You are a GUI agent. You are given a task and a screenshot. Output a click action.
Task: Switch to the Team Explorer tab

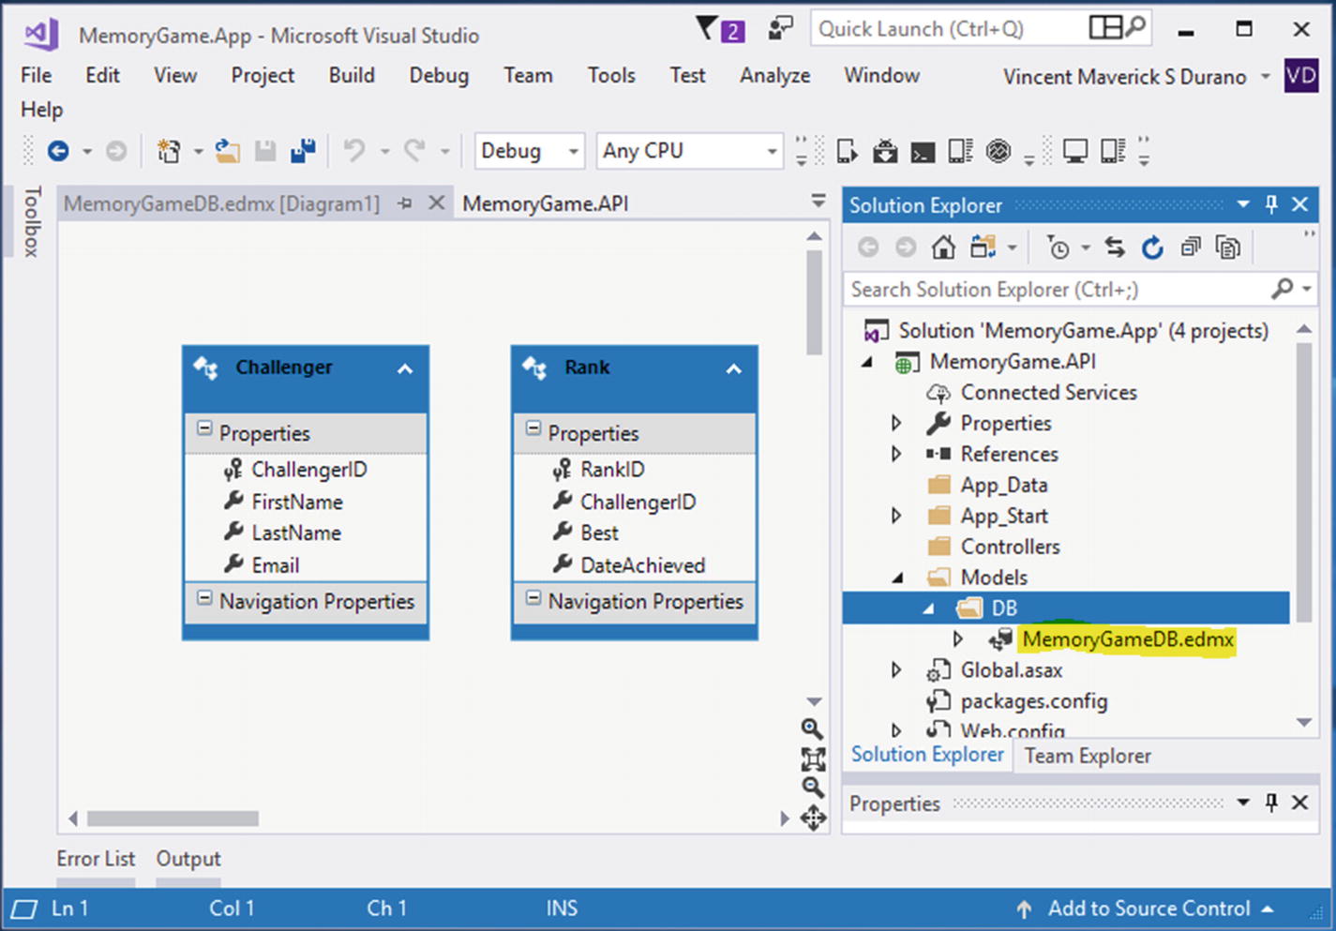coord(1088,756)
